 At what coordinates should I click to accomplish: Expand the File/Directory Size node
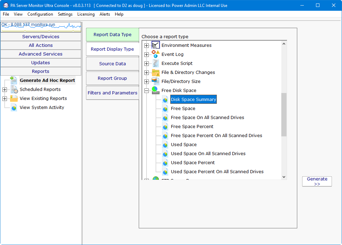147,82
